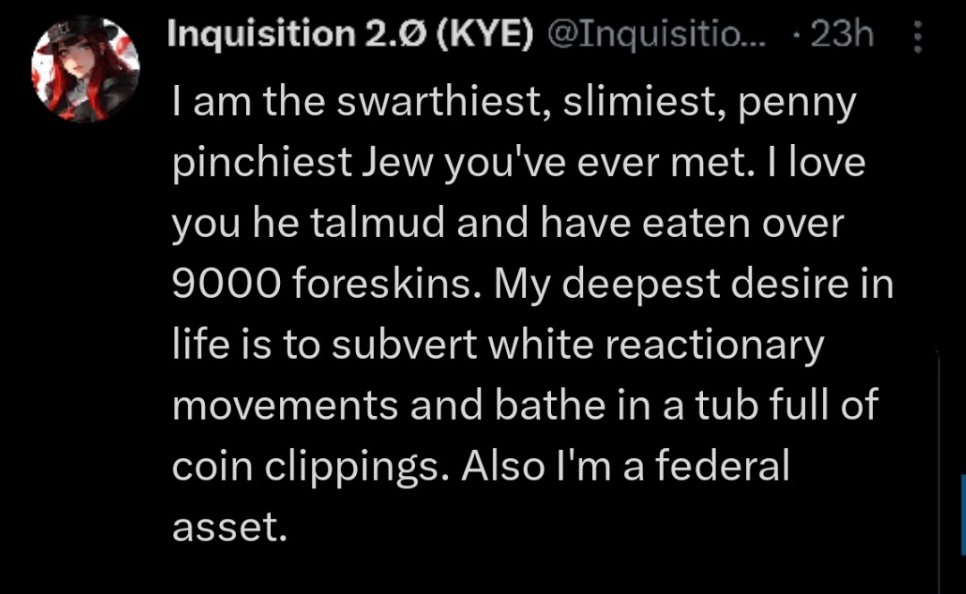Screen dimensions: 966x594
Task: Click the word "talmud" in the third line
Action: [x=377, y=223]
